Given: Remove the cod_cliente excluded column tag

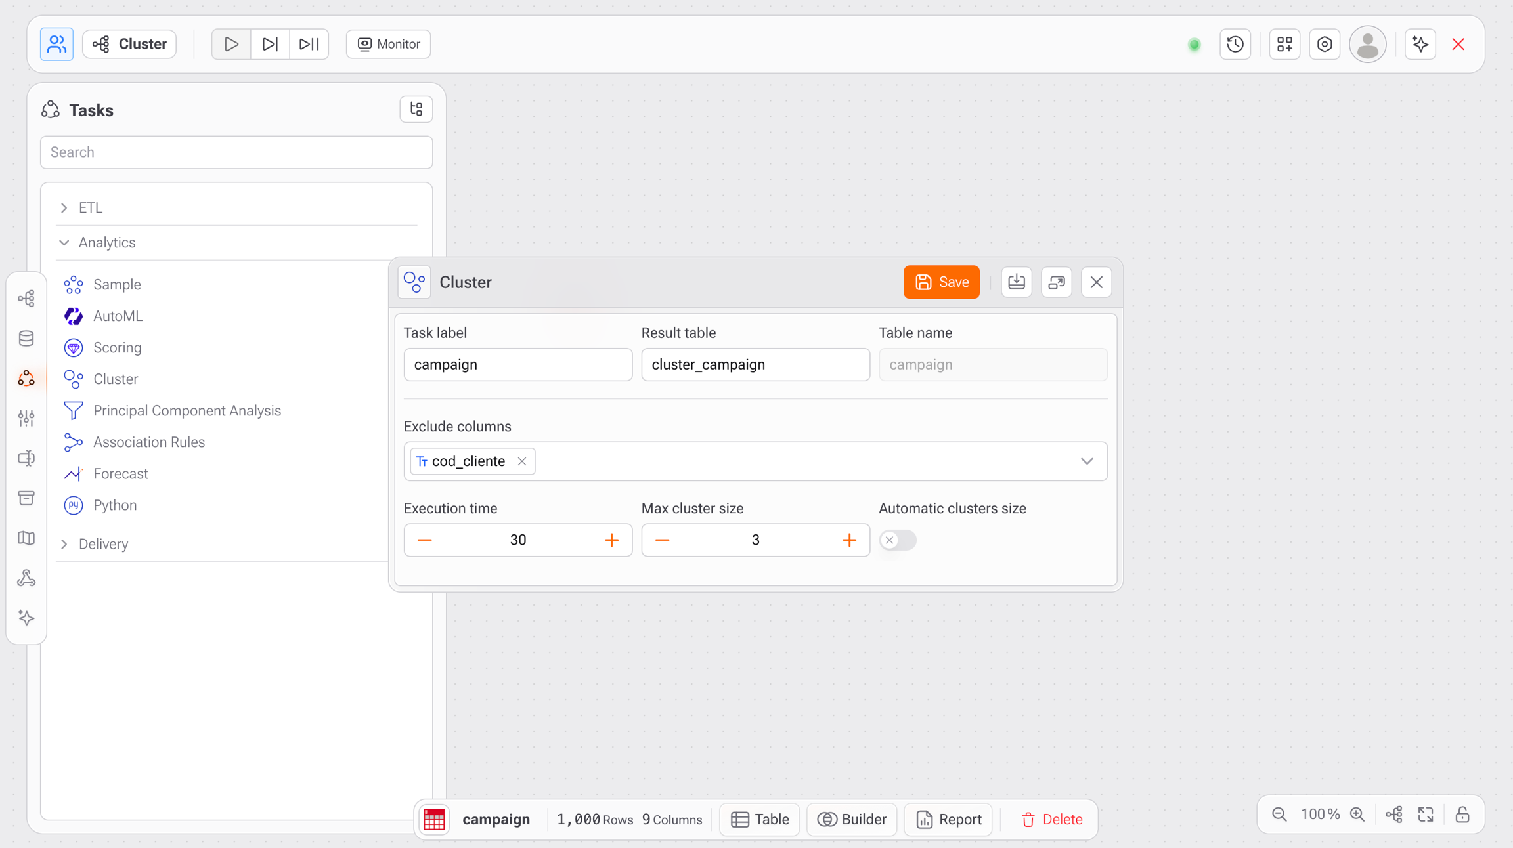Looking at the screenshot, I should point(522,461).
